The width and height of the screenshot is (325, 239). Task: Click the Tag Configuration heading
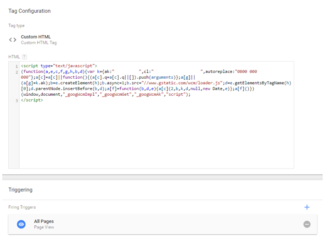[x=29, y=11]
